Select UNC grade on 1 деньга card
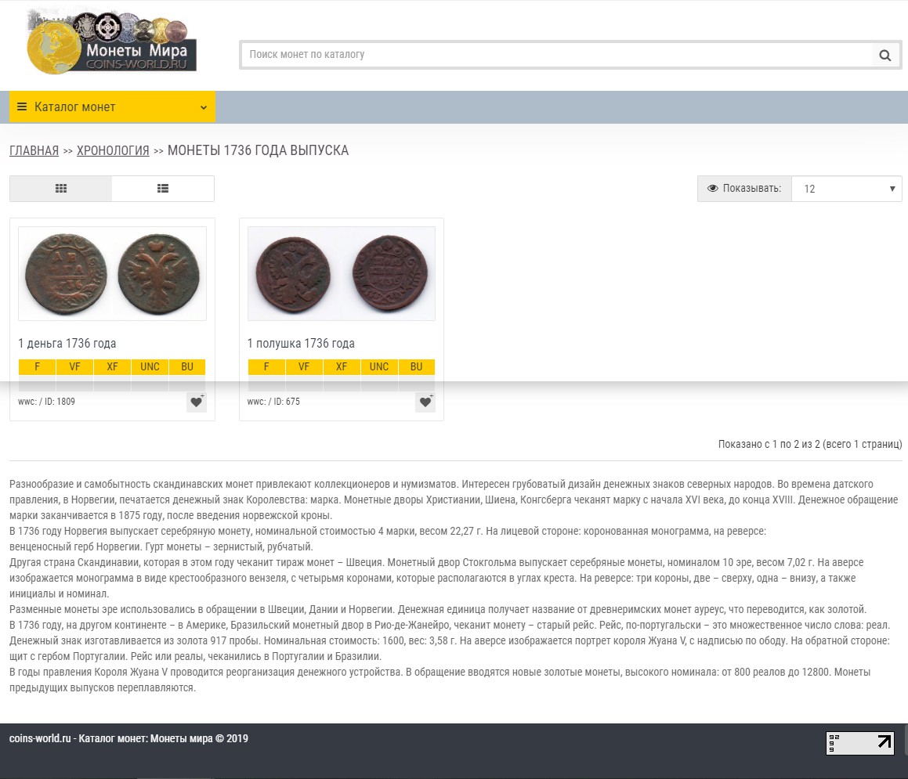 150,367
